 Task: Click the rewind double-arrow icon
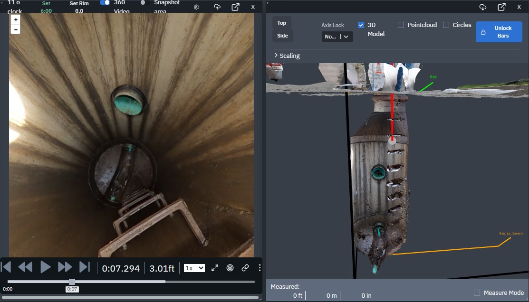(x=25, y=267)
